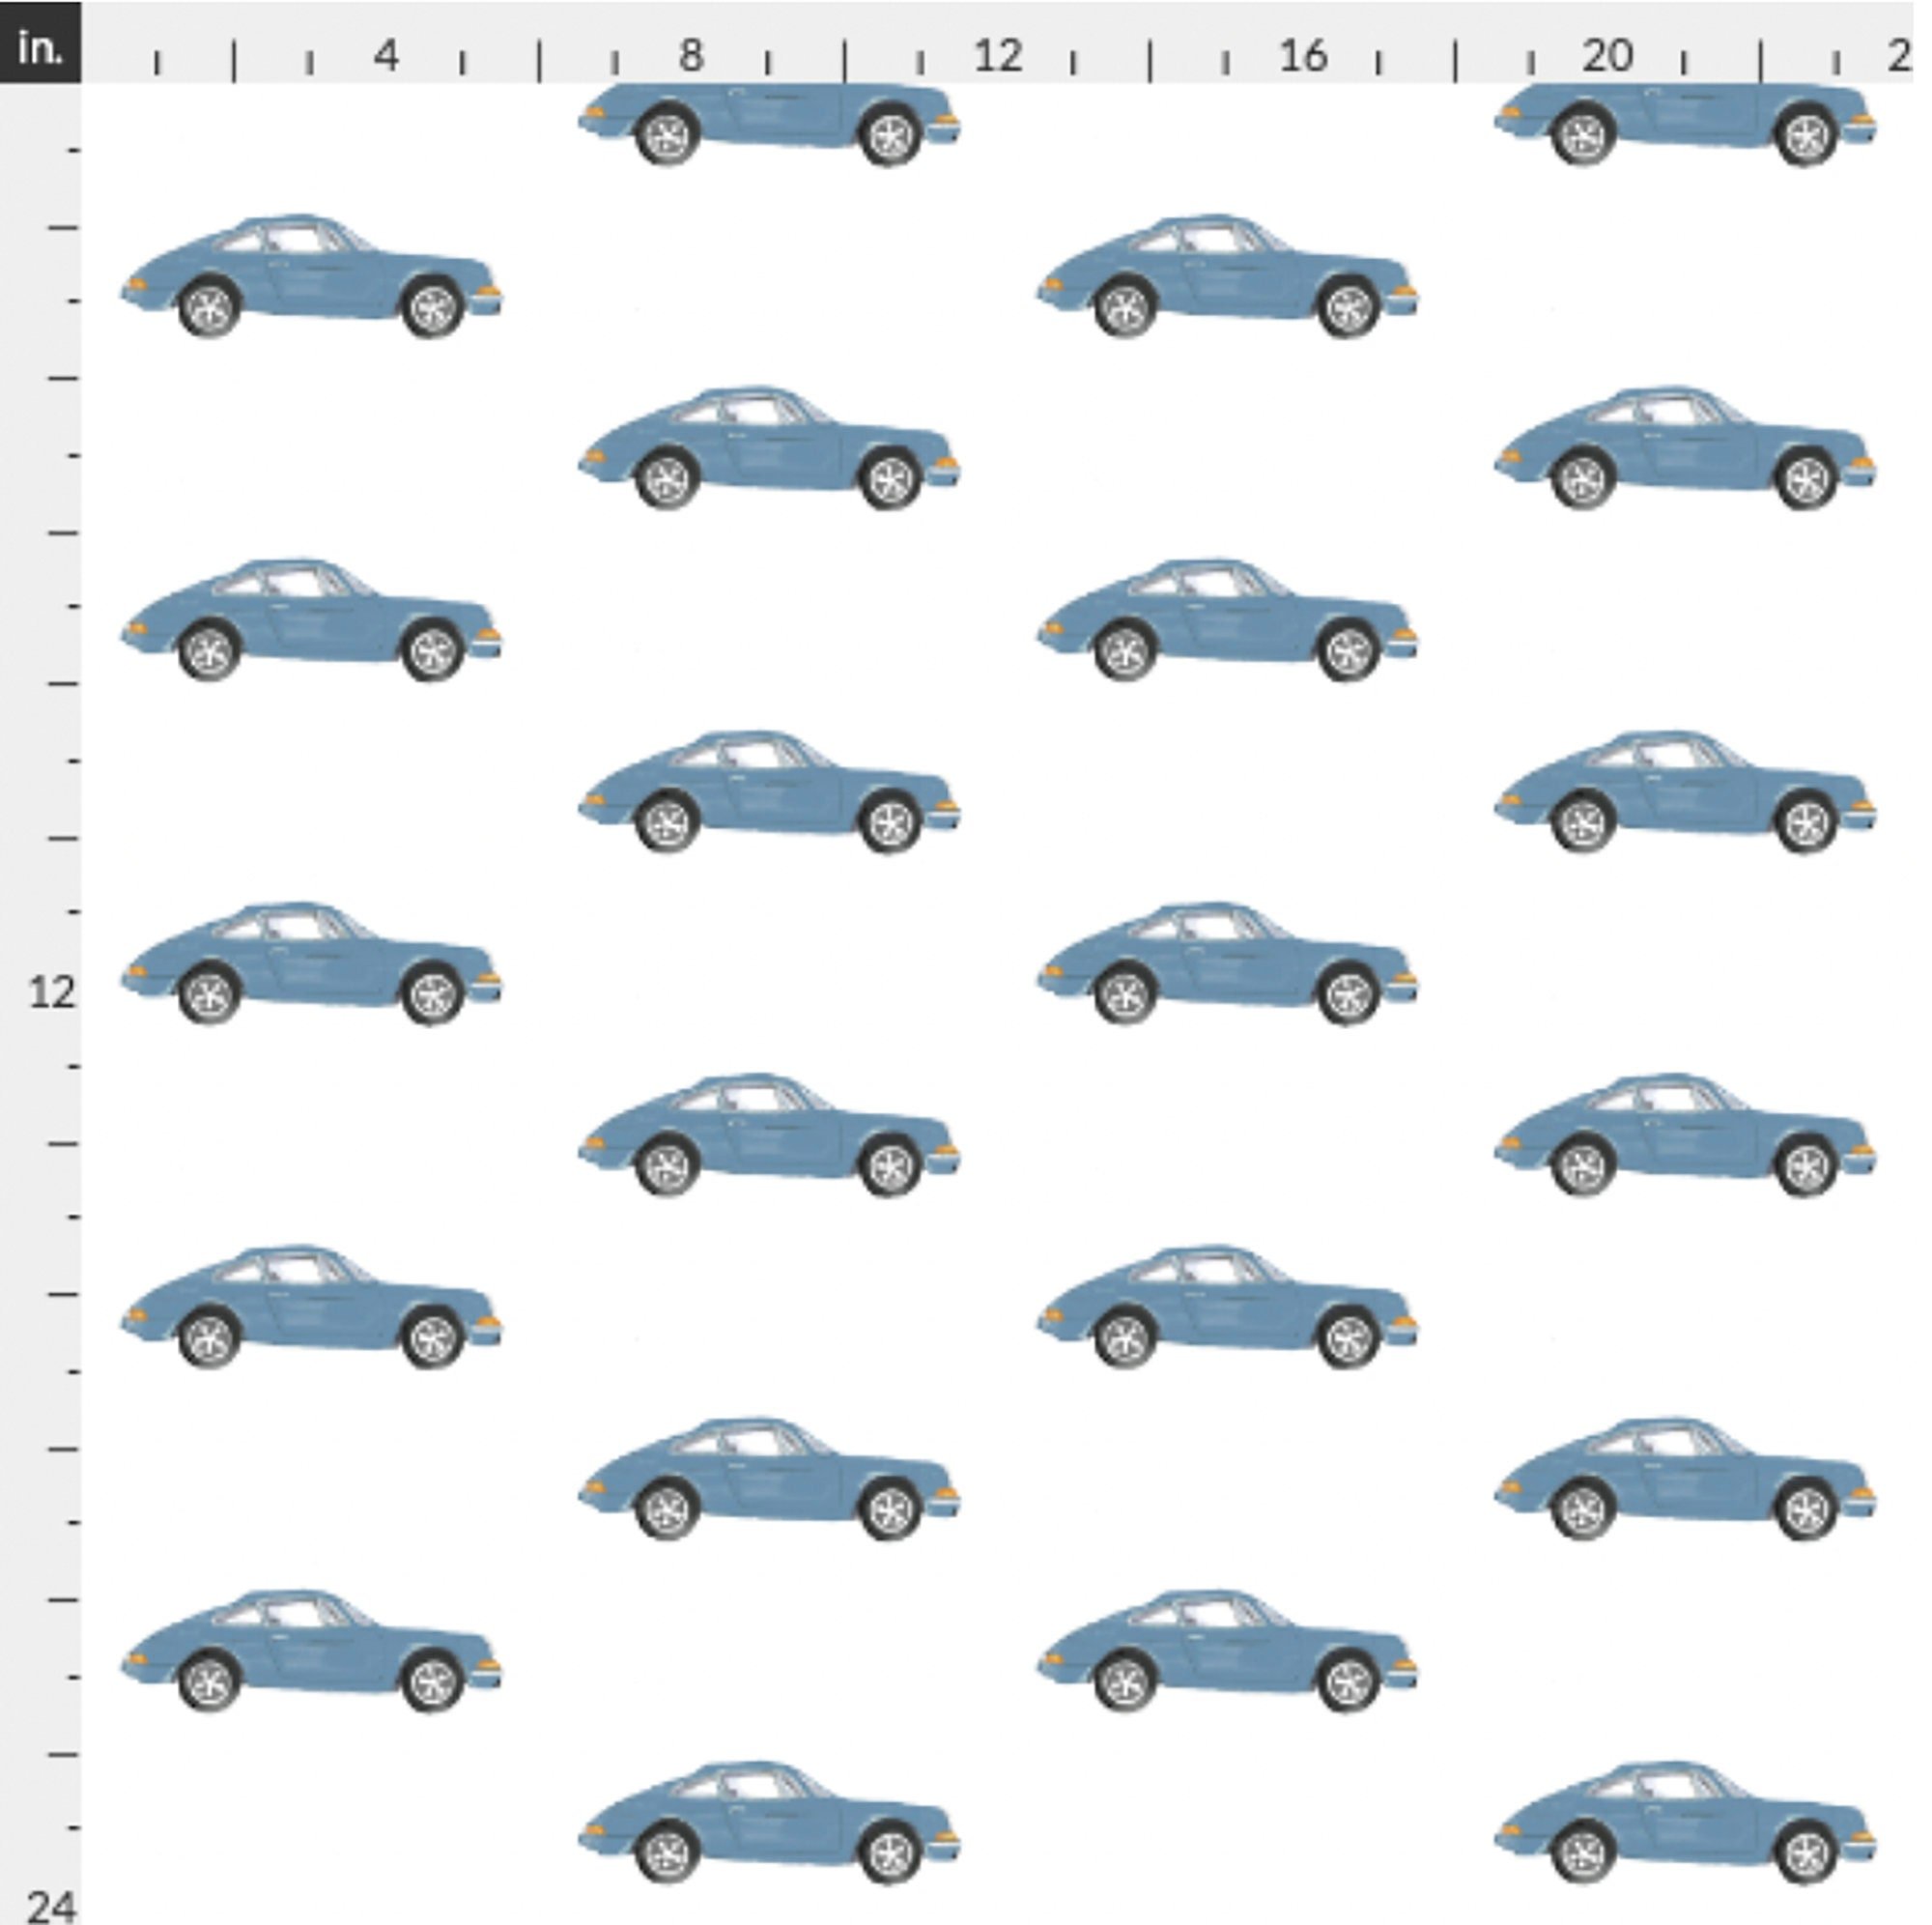Click the '24' mark on left ruler
Viewport: 1932px width, 1925px height.
coord(52,1906)
